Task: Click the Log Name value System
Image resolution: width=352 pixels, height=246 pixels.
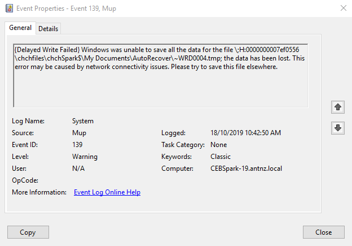Action: tap(83, 121)
